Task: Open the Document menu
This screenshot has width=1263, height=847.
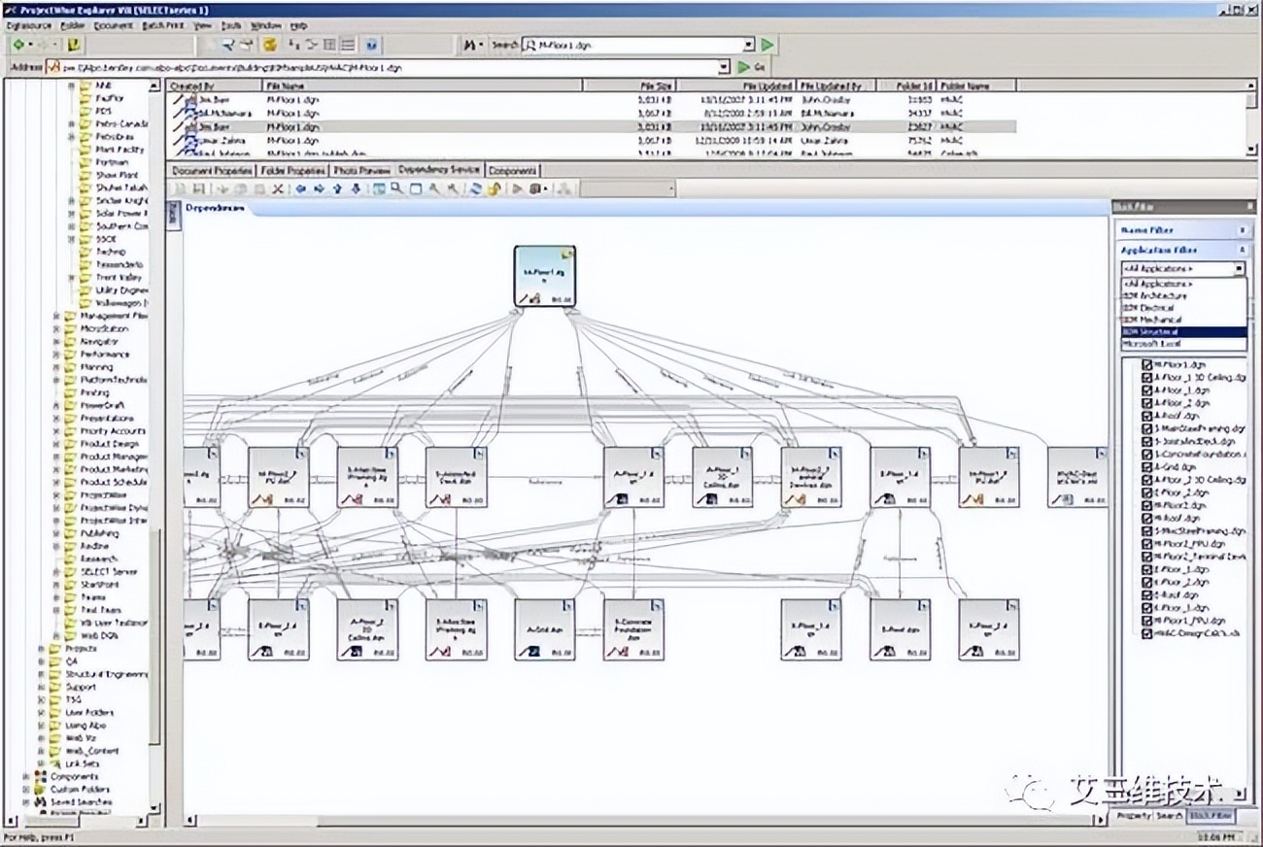Action: [x=114, y=25]
